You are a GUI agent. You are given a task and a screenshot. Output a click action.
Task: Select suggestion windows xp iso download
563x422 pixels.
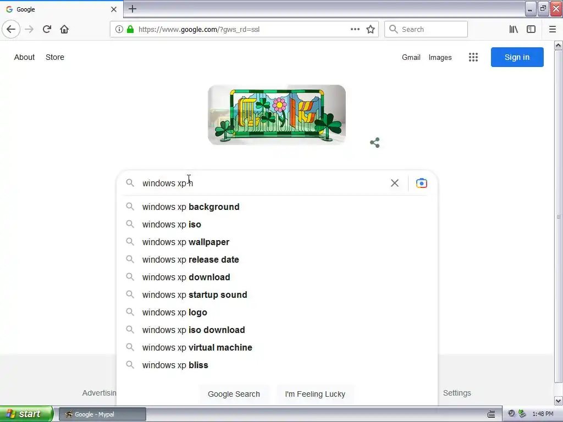coord(277,330)
